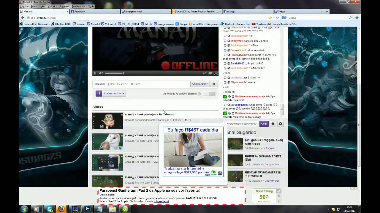
Task: Select the Videos tab
Action: point(98,106)
